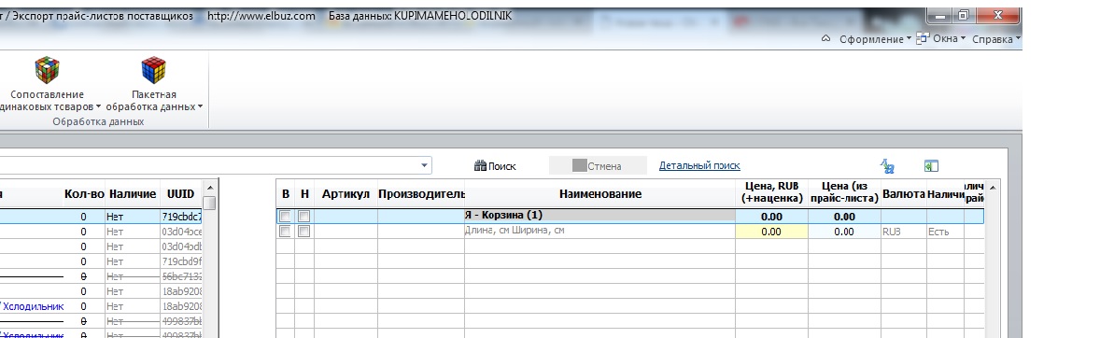The height and width of the screenshot is (338, 1100).
Task: Select the row with UUID 719cbd9f
Action: [x=101, y=261]
